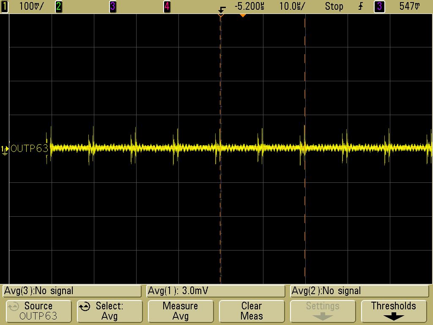433x325 pixels.
Task: Open the Source OUTP63 softkey
Action: coord(38,311)
